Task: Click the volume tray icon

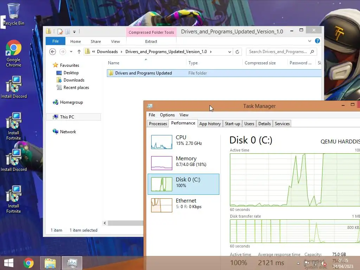Action: (x=324, y=263)
